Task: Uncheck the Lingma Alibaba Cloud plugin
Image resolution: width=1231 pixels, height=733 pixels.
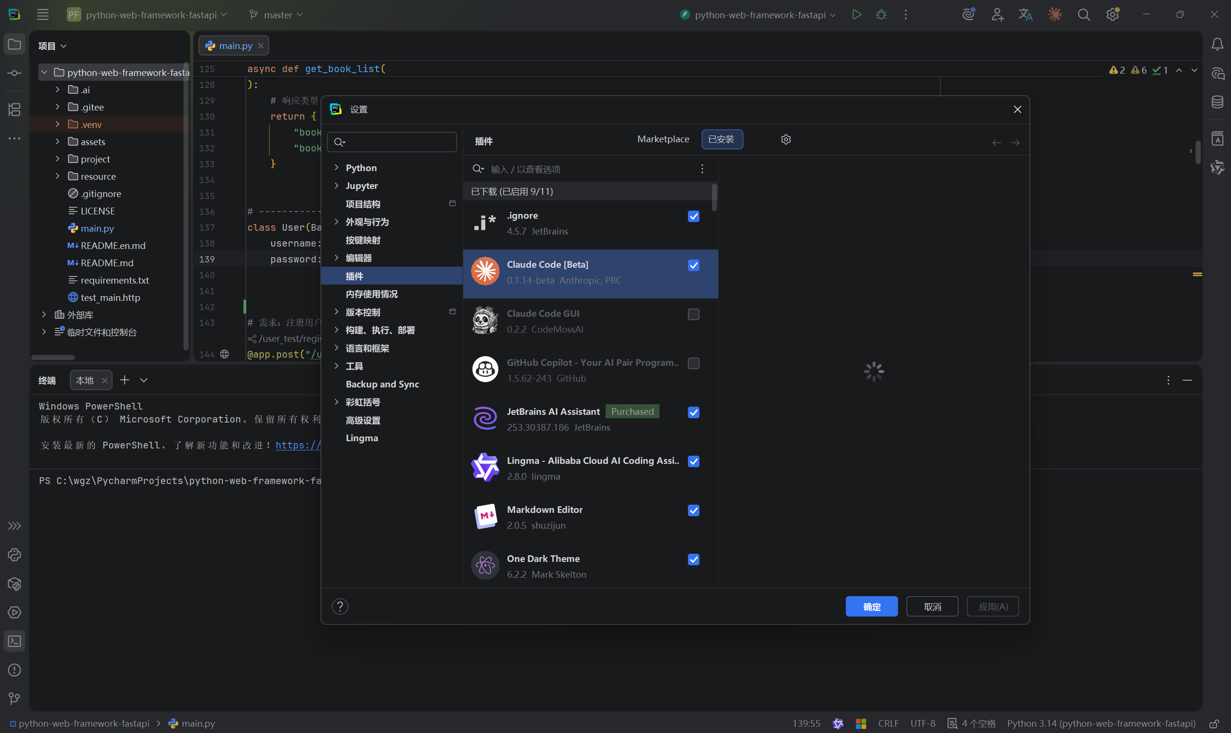Action: click(x=693, y=461)
